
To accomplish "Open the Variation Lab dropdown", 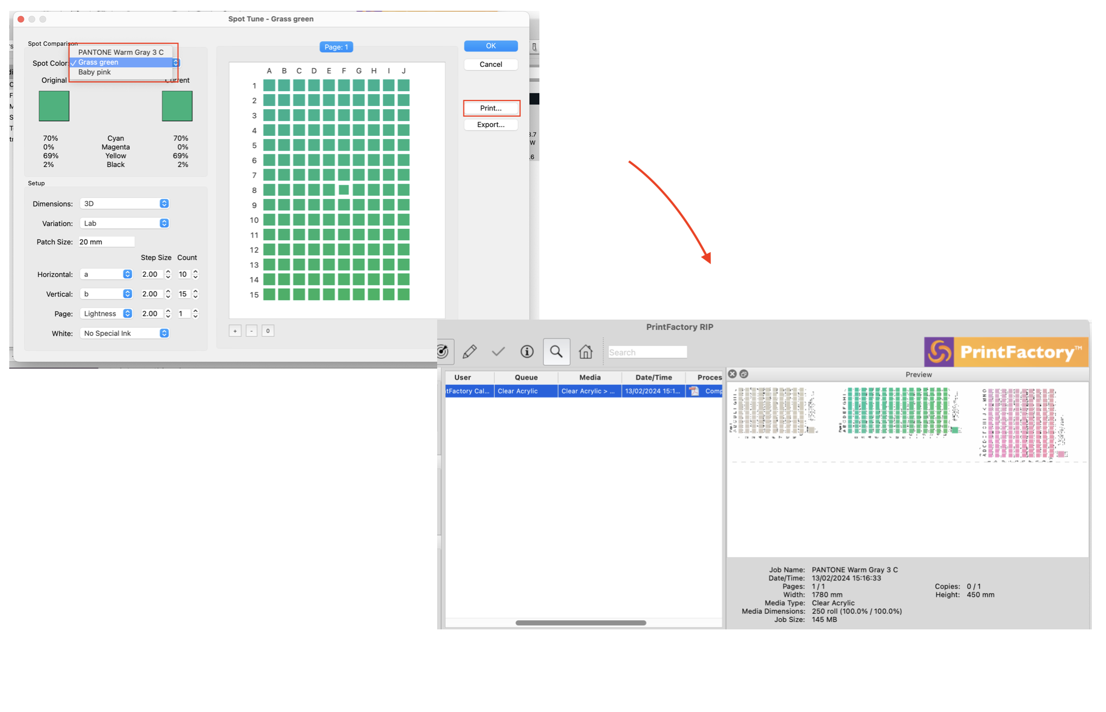I will pos(125,223).
